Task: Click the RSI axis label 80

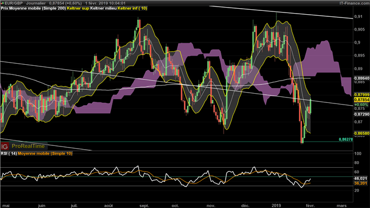Action: click(x=356, y=163)
